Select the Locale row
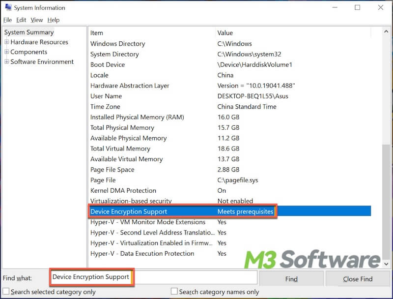393x299 pixels. coord(229,75)
